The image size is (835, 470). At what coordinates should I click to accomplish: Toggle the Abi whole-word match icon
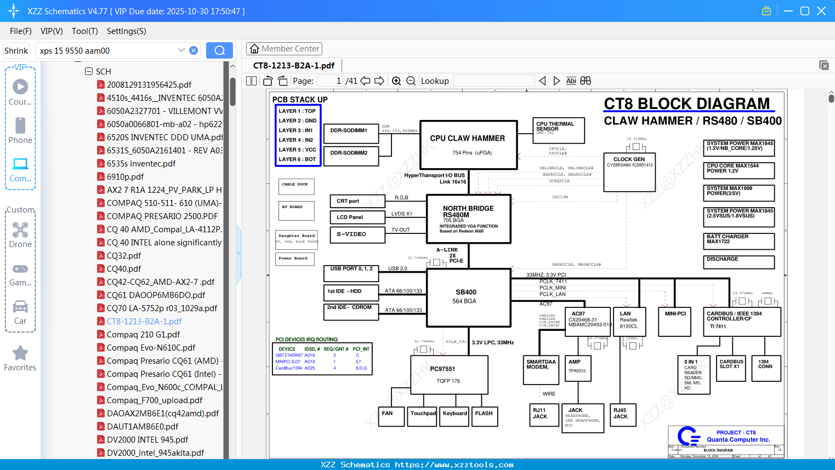pyautogui.click(x=571, y=81)
